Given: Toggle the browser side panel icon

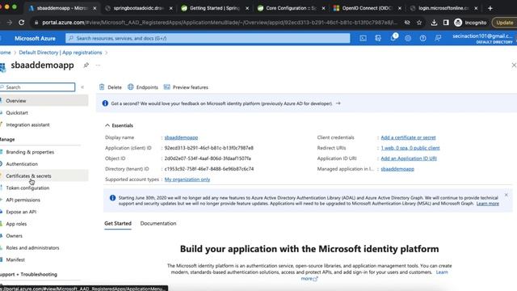Looking at the screenshot, I should click(446, 23).
